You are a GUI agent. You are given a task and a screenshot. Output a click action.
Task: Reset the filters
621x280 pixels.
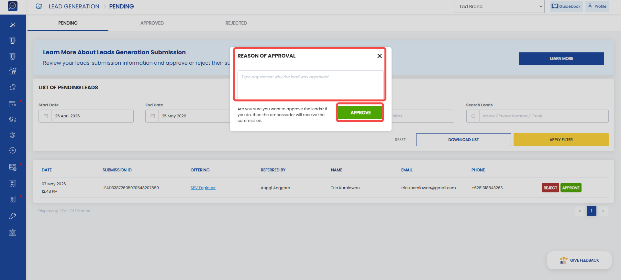400,140
